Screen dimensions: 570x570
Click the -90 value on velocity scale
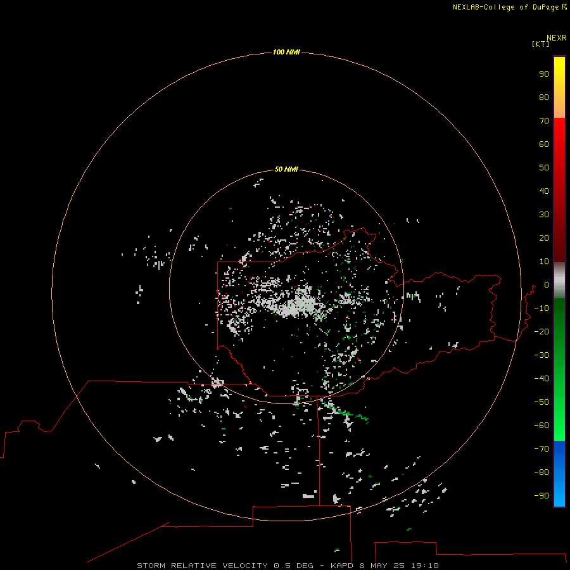click(x=541, y=496)
